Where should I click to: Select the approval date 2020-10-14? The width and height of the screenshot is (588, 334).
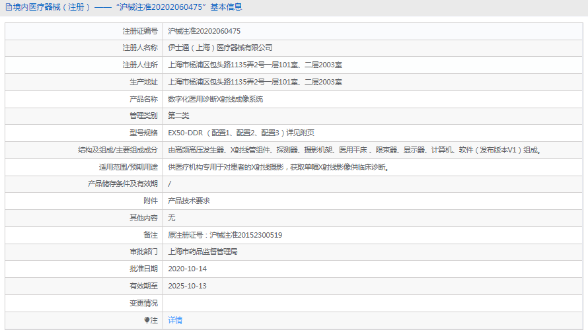[x=187, y=269]
